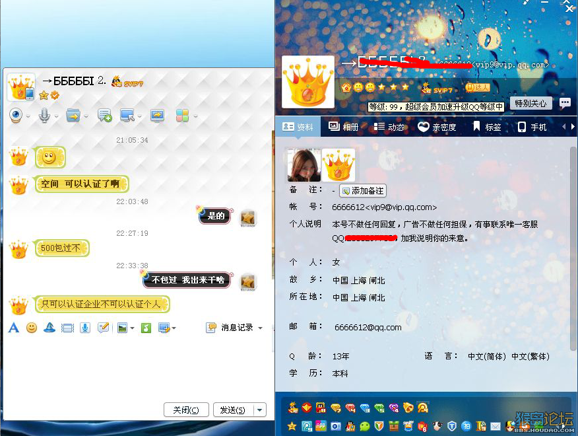
Task: Open the screen share icon in the chat toolbar
Action: [158, 116]
